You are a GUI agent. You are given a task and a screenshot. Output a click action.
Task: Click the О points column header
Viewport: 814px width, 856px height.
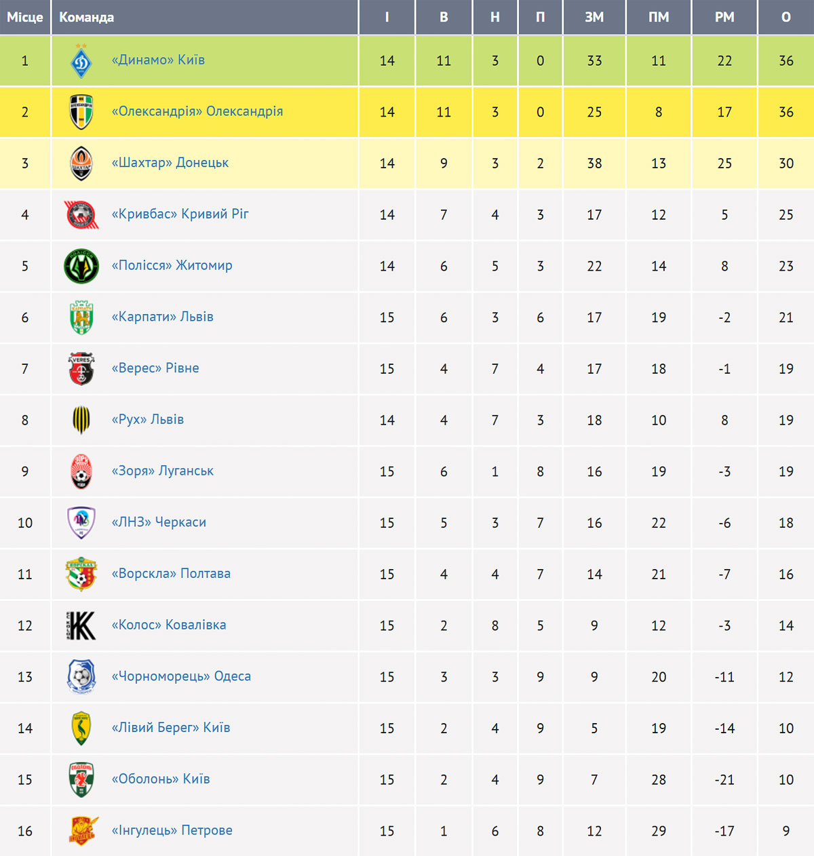[786, 17]
